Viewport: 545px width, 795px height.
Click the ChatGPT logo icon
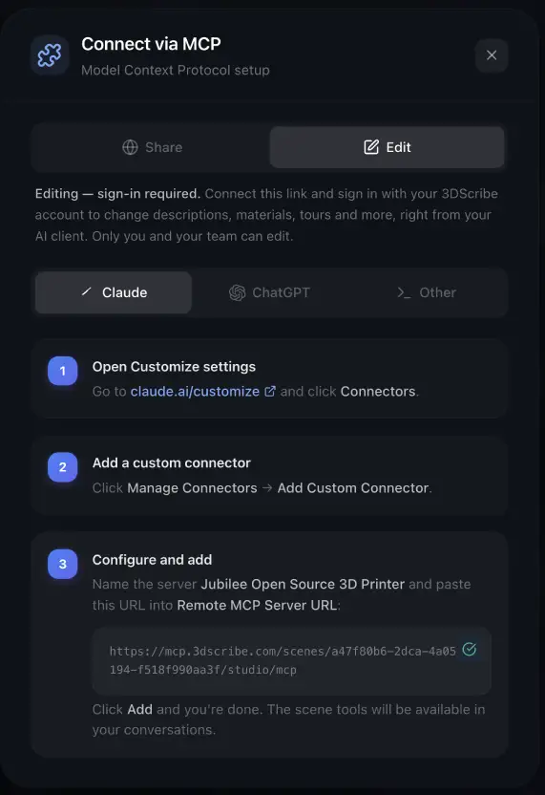[x=237, y=292]
